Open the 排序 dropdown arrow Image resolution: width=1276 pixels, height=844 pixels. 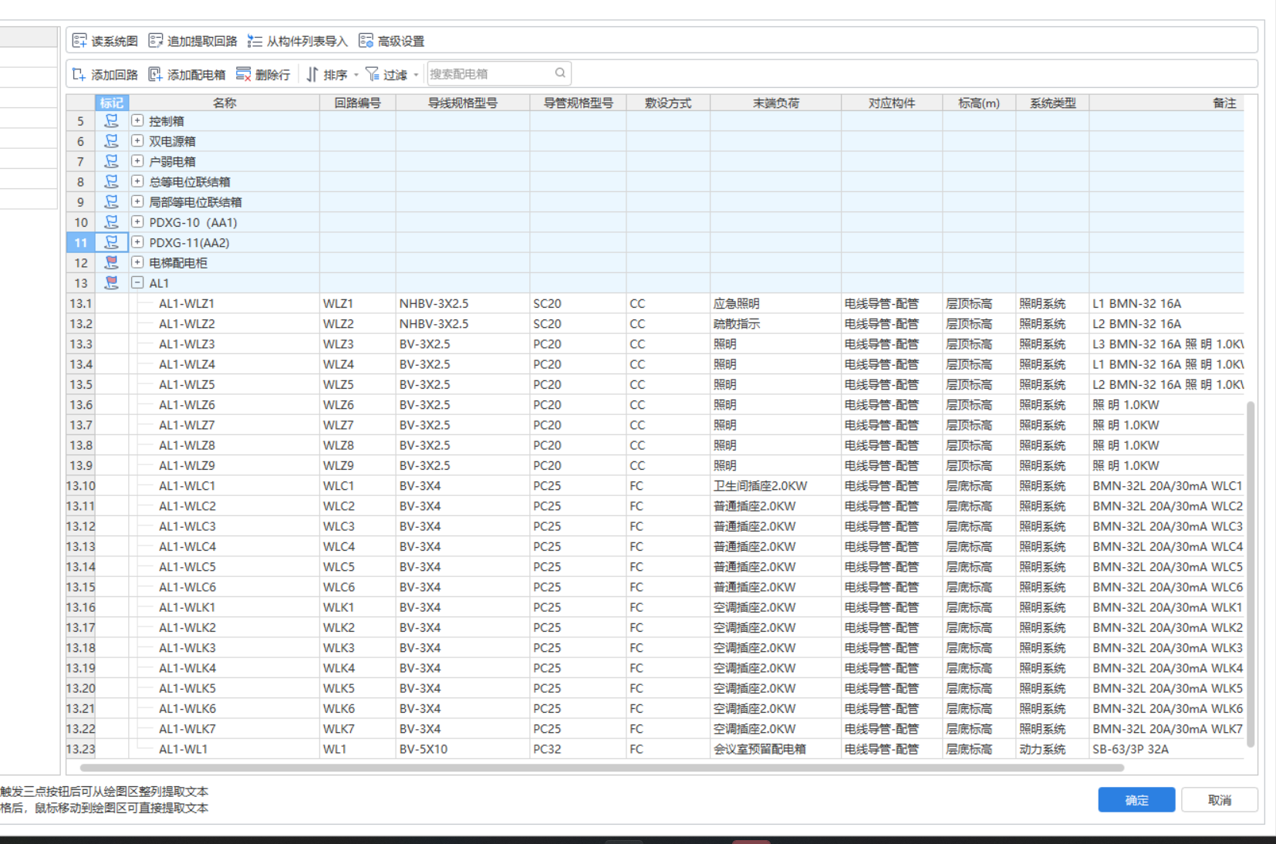click(356, 75)
